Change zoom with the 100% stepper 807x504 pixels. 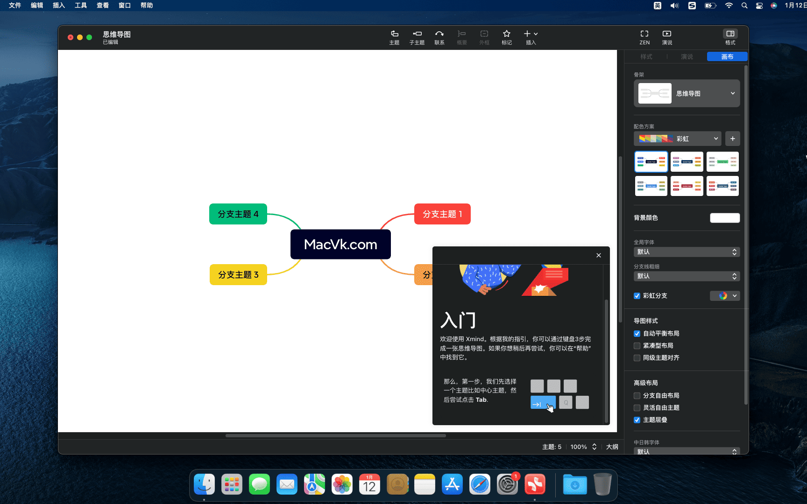pyautogui.click(x=595, y=447)
